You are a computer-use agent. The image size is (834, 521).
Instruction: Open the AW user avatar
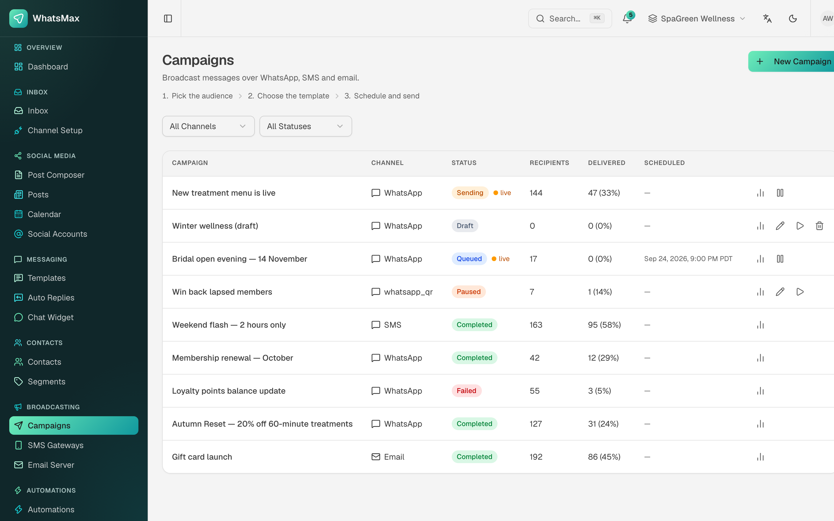point(827,19)
